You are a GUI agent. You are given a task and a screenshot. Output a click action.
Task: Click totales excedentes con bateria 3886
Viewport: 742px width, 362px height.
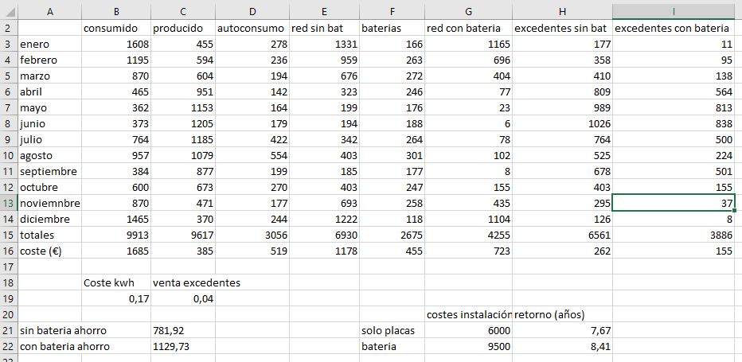pos(674,235)
